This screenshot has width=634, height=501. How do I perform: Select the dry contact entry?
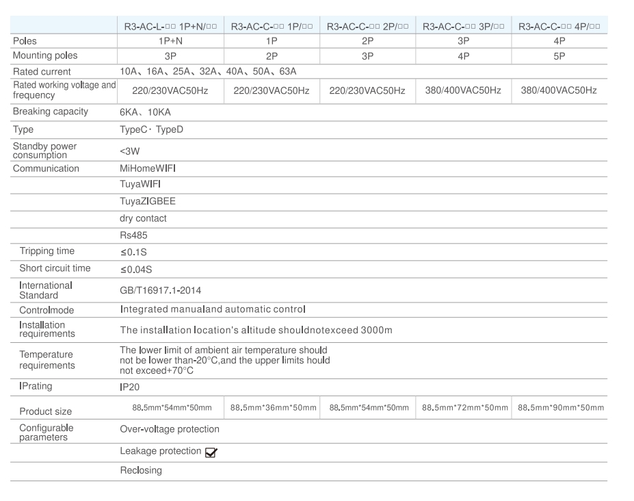[143, 218]
